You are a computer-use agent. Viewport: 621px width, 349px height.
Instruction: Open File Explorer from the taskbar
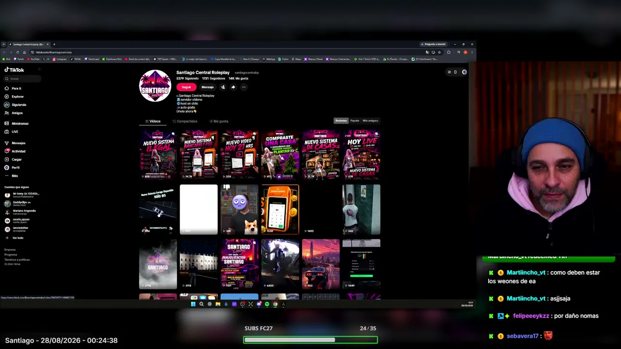tap(218, 304)
